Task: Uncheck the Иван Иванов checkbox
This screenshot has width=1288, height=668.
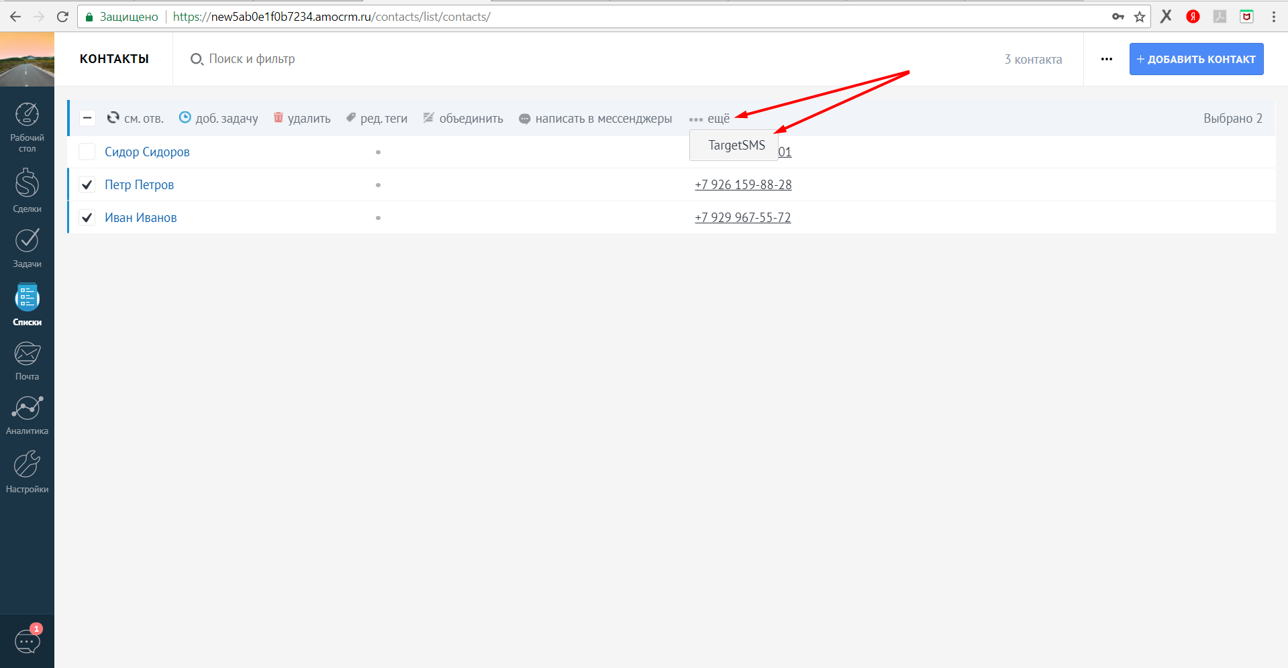Action: coord(87,217)
